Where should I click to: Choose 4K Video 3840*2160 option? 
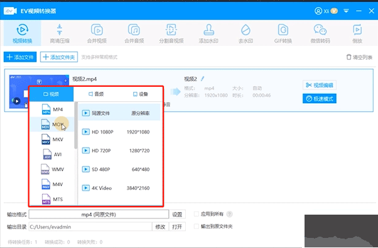coord(119,188)
